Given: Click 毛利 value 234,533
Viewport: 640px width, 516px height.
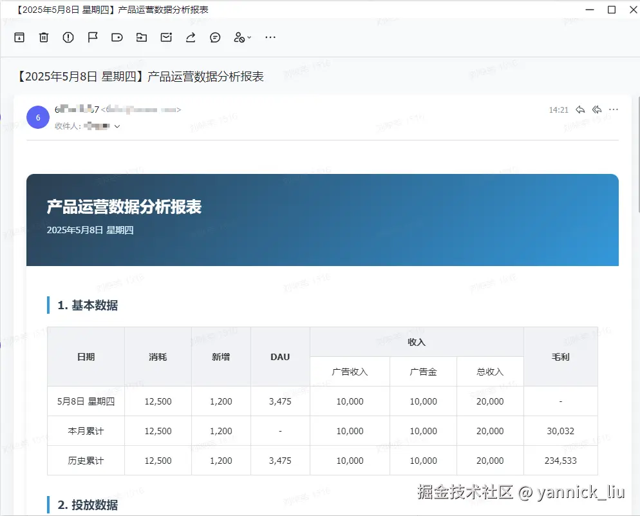Looking at the screenshot, I should 560,461.
